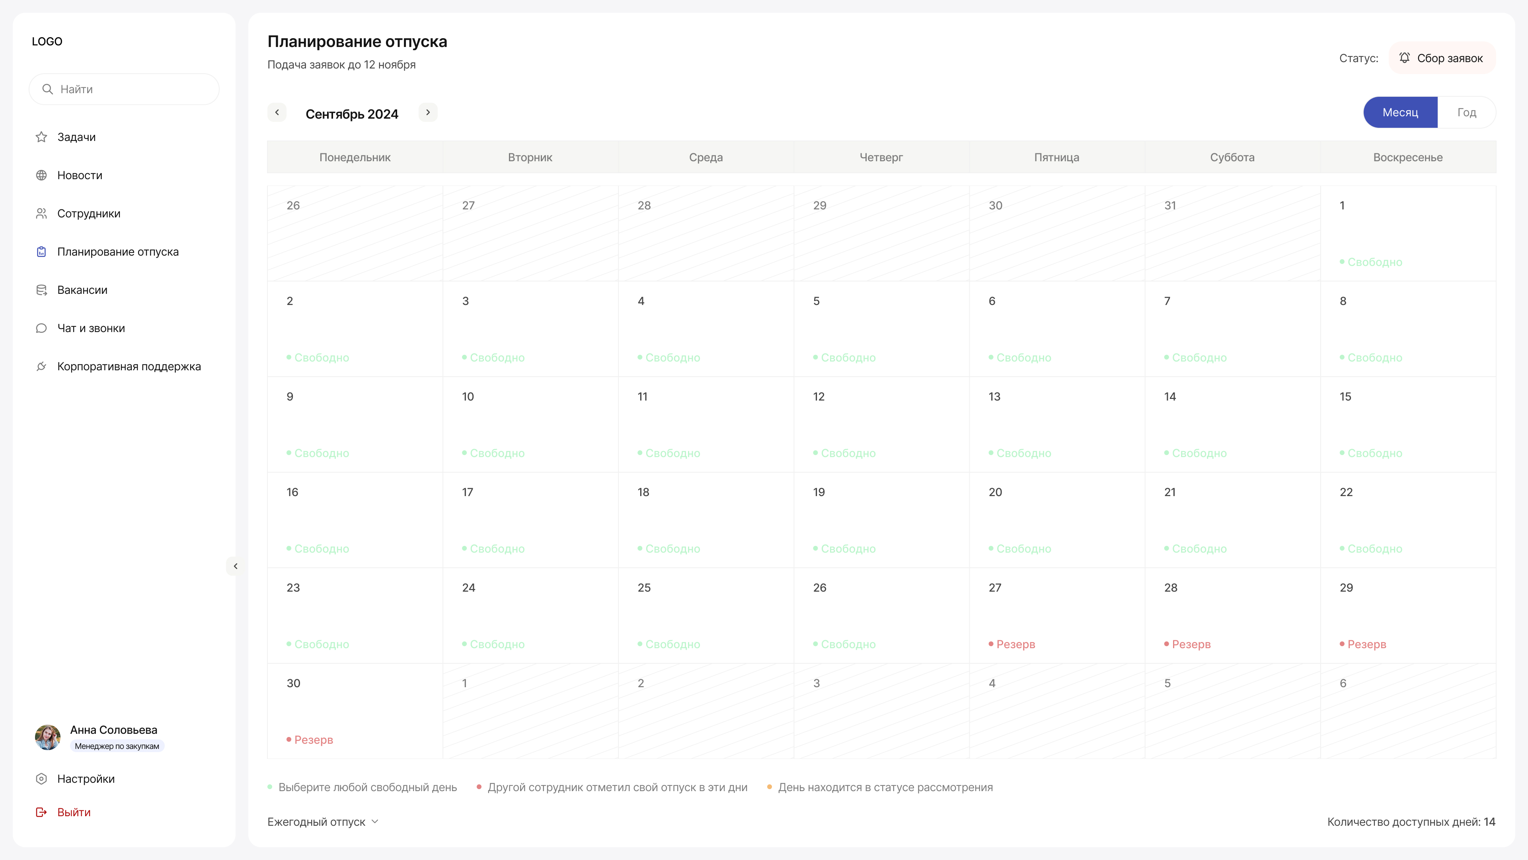Viewport: 1528px width, 860px height.
Task: Click the people icon beside Сотрудники
Action: coord(41,214)
